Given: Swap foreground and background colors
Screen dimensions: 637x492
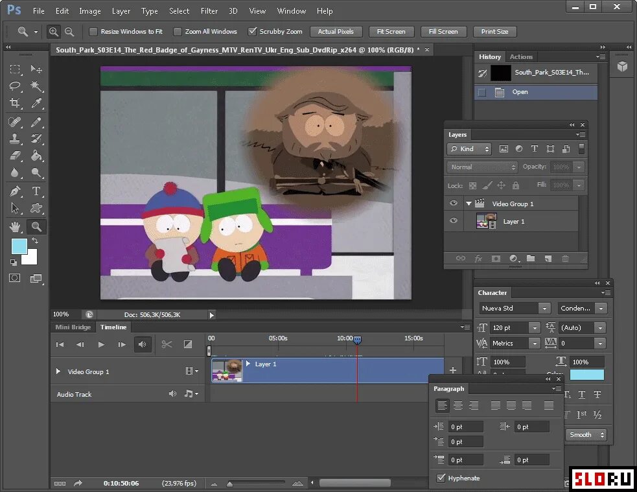Looking at the screenshot, I should (x=36, y=240).
